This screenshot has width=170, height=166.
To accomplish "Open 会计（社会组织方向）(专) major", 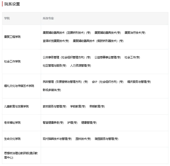I will click(108, 82).
